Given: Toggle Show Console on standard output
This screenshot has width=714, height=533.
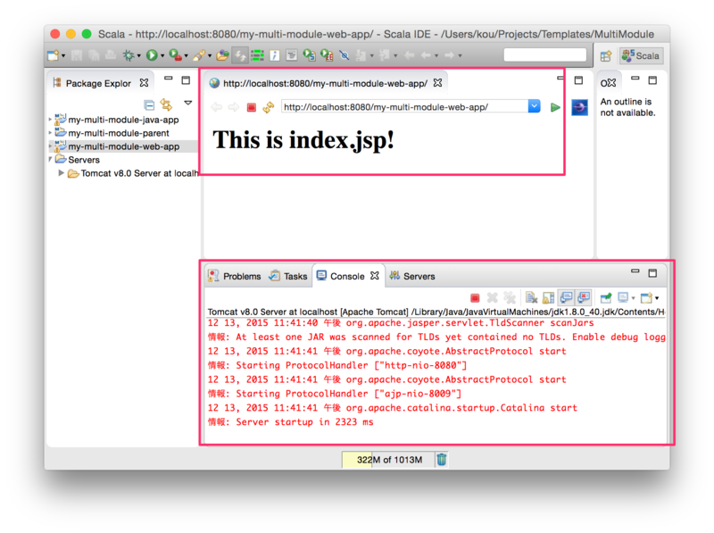Looking at the screenshot, I should tap(566, 298).
